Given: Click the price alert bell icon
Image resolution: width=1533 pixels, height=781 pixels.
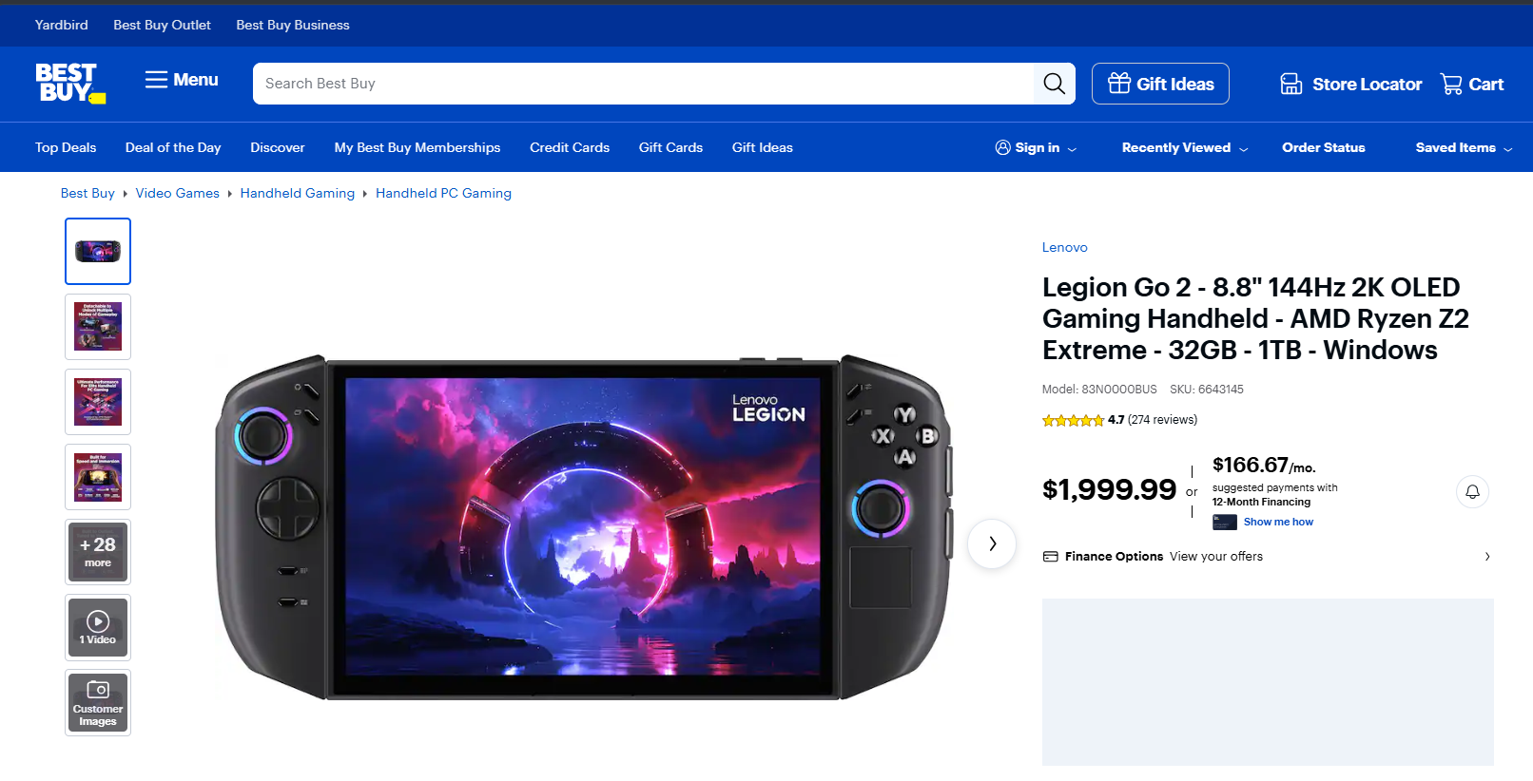Looking at the screenshot, I should coord(1472,491).
